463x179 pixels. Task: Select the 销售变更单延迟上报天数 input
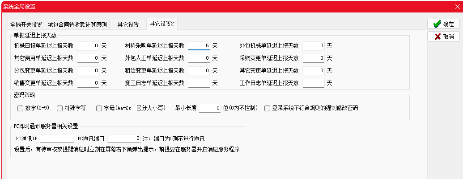pos(88,83)
